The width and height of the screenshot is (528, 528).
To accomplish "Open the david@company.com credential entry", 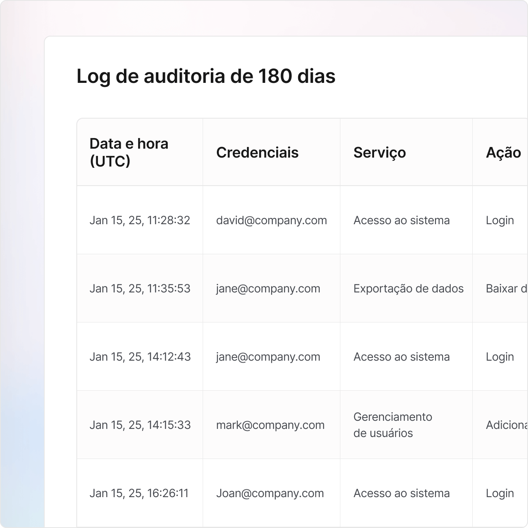I will click(x=271, y=220).
